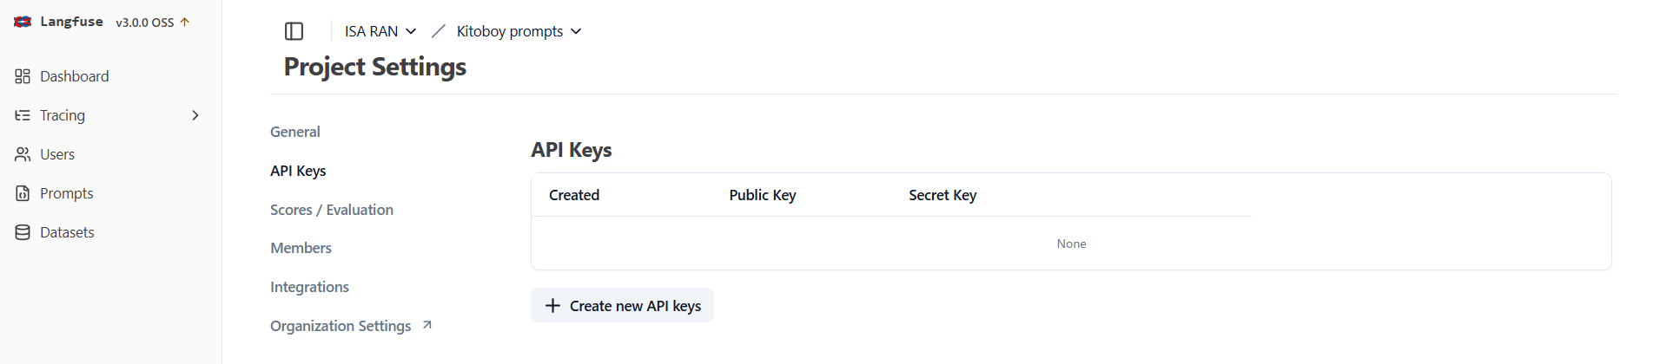The image size is (1660, 364).
Task: Click Create new API keys button
Action: pyautogui.click(x=622, y=305)
